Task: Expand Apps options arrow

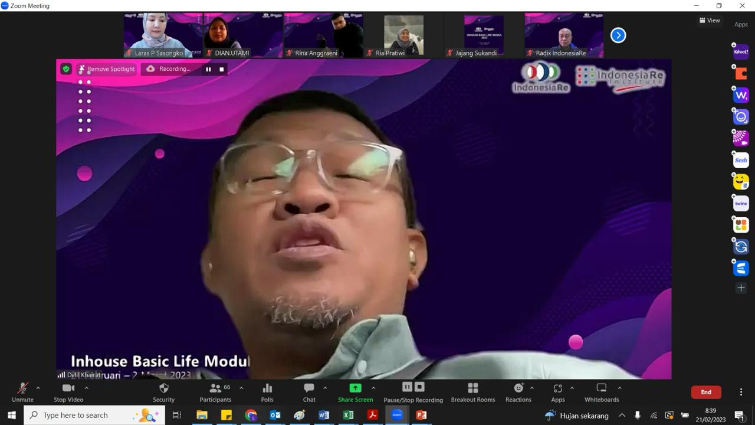Action: click(x=572, y=388)
